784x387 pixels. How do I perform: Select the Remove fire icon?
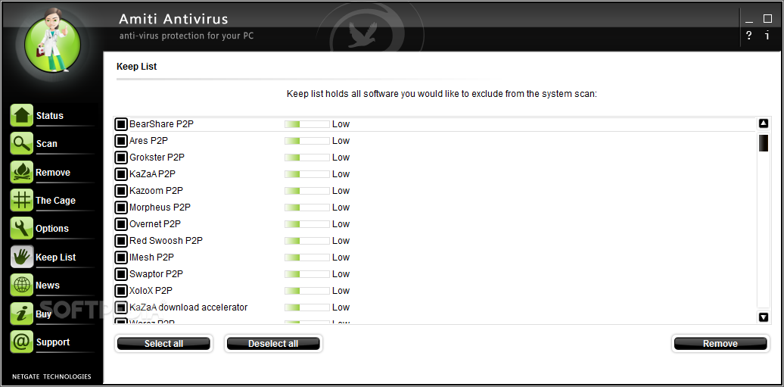tap(21, 172)
